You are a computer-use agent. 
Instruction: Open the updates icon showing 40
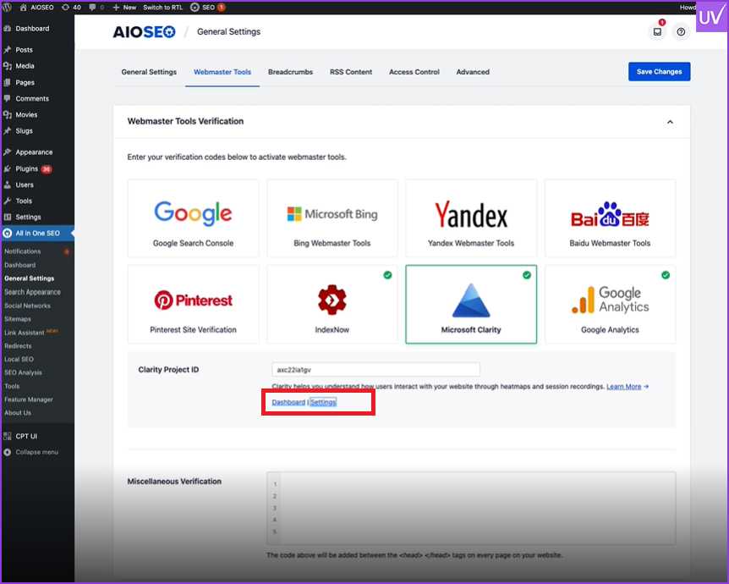click(x=71, y=8)
